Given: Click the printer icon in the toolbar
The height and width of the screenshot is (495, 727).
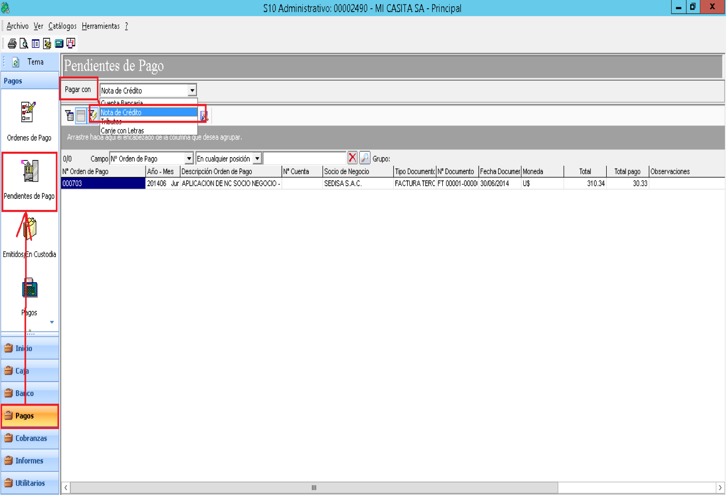Looking at the screenshot, I should (12, 44).
